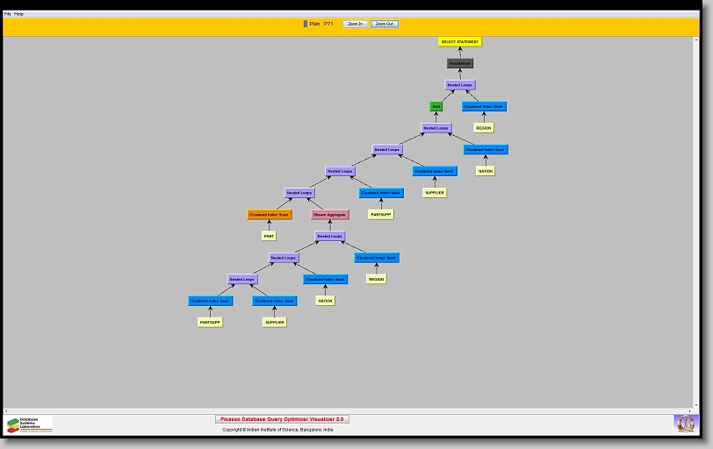Select the NATION table node in lower subtree
Image resolution: width=713 pixels, height=449 pixels.
coord(325,301)
